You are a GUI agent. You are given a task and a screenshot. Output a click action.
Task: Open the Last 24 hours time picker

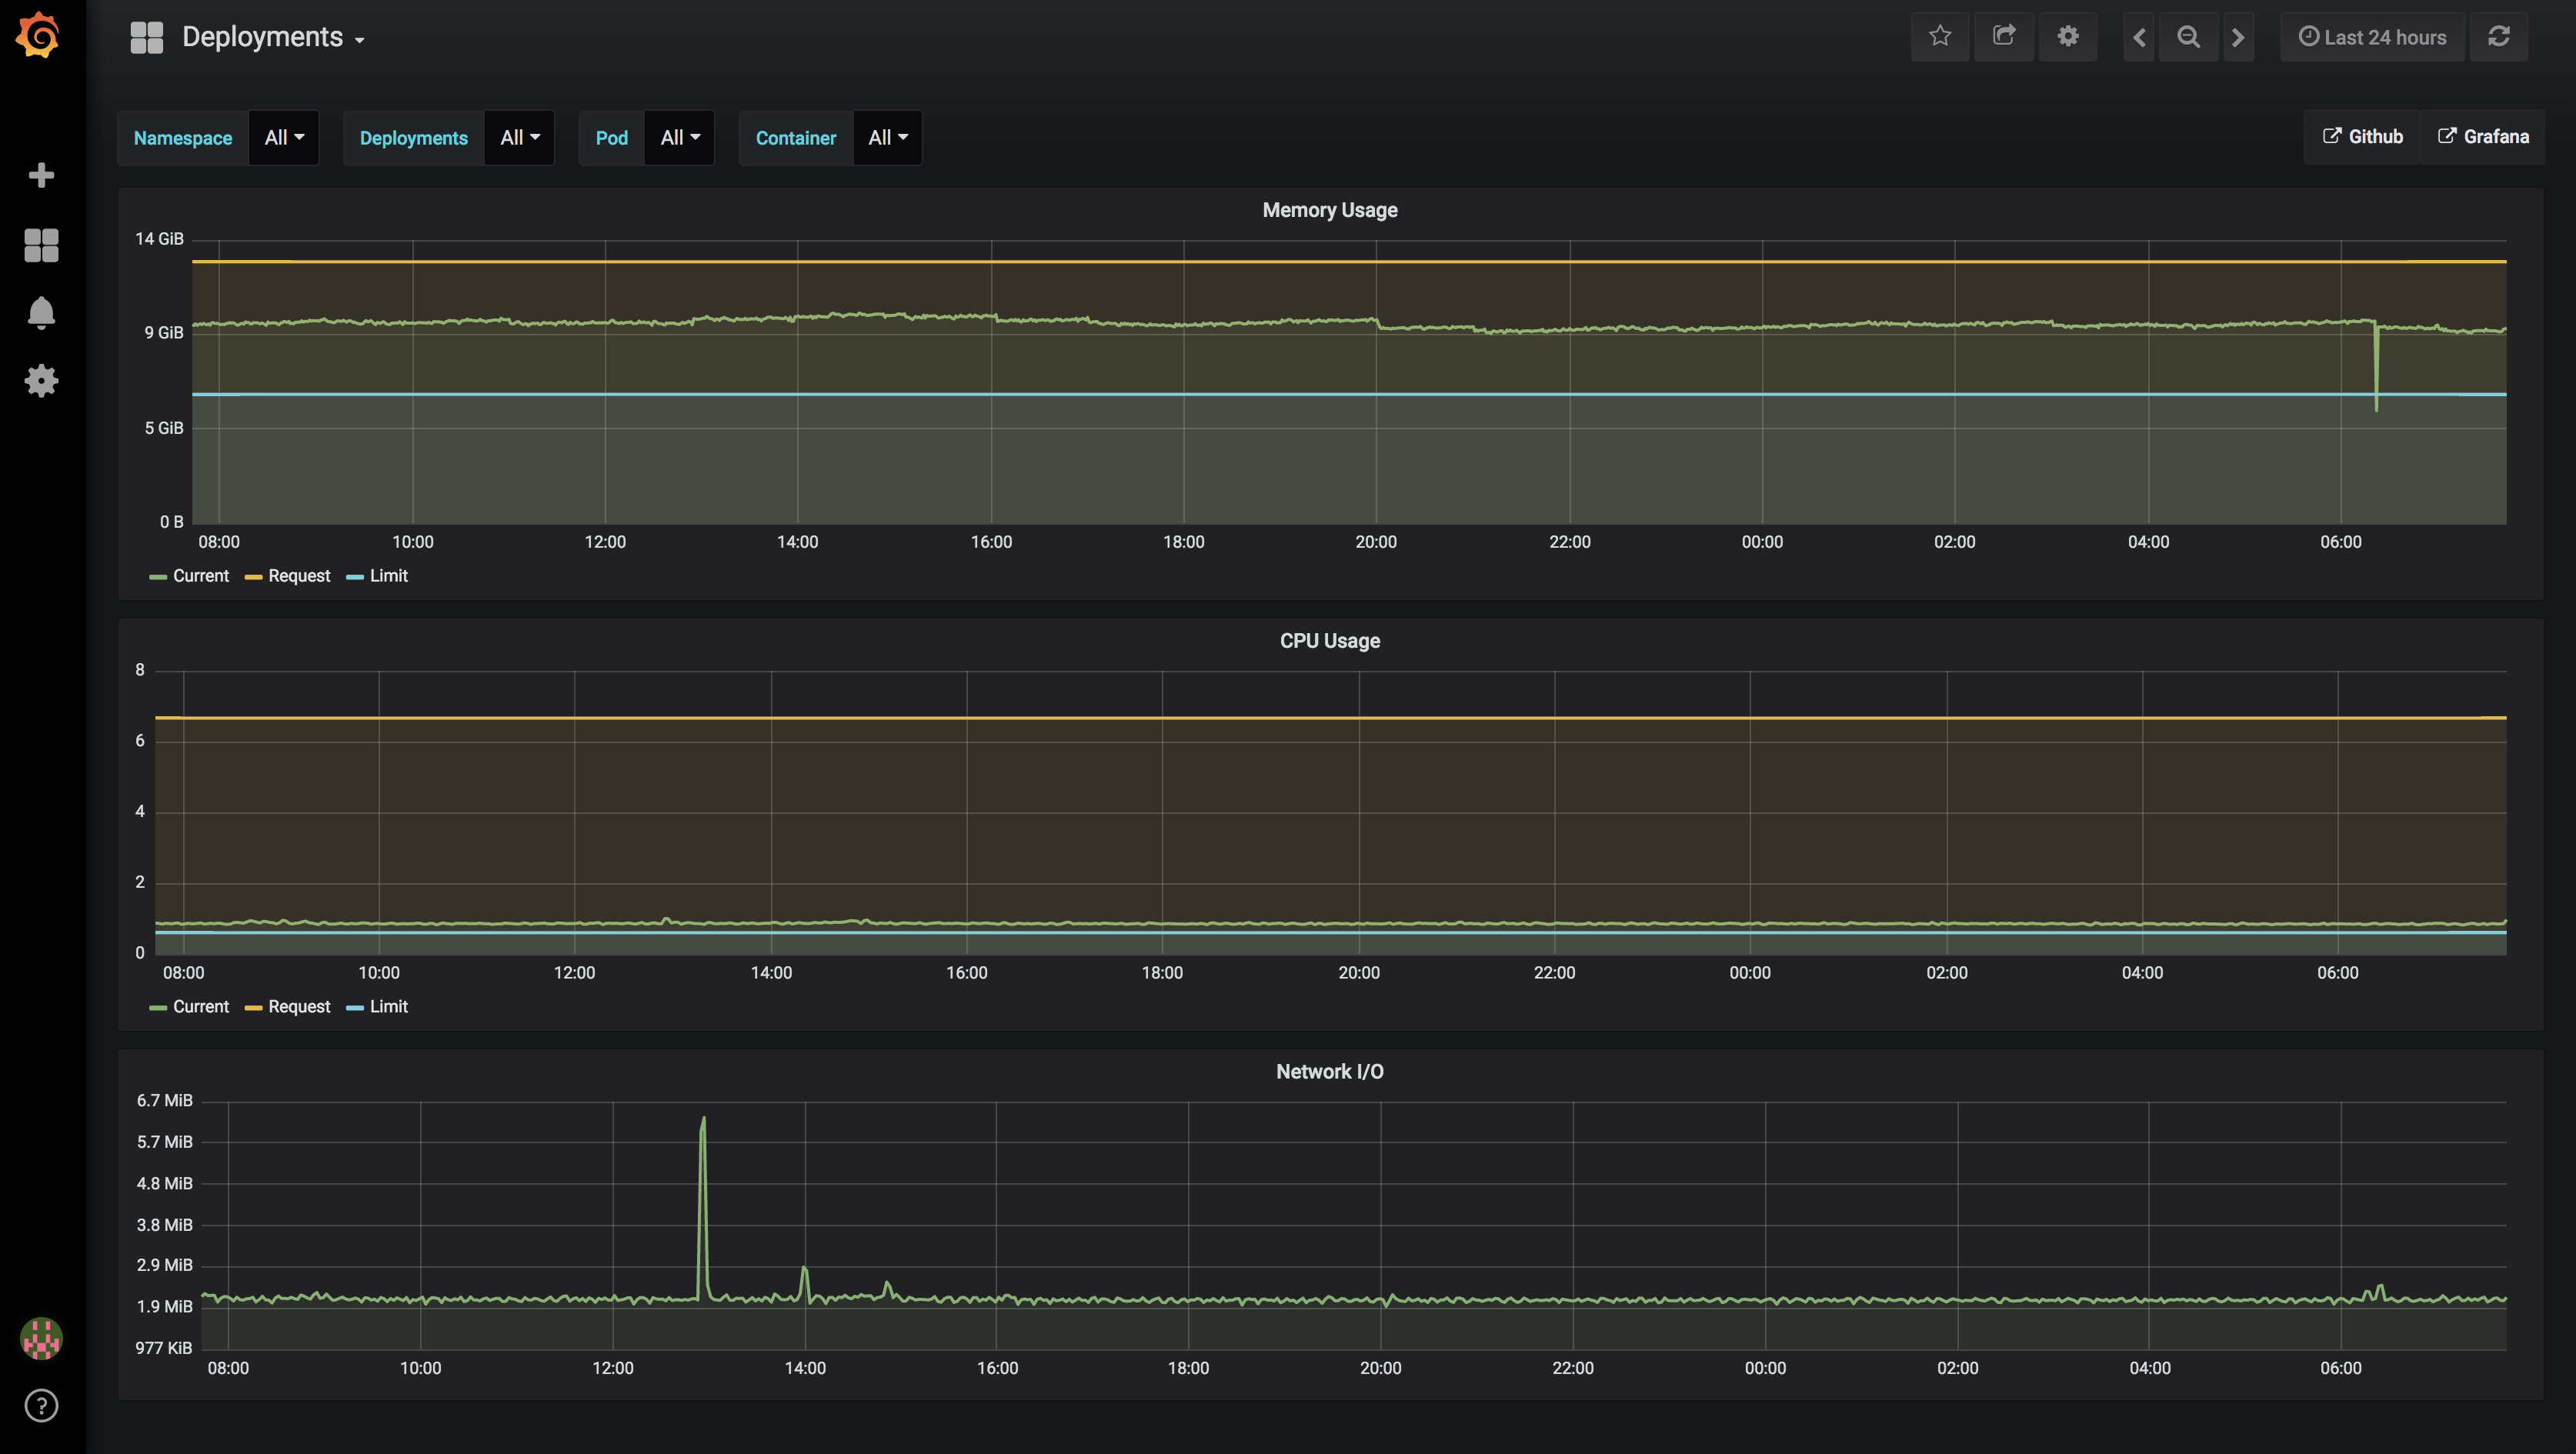[2372, 37]
